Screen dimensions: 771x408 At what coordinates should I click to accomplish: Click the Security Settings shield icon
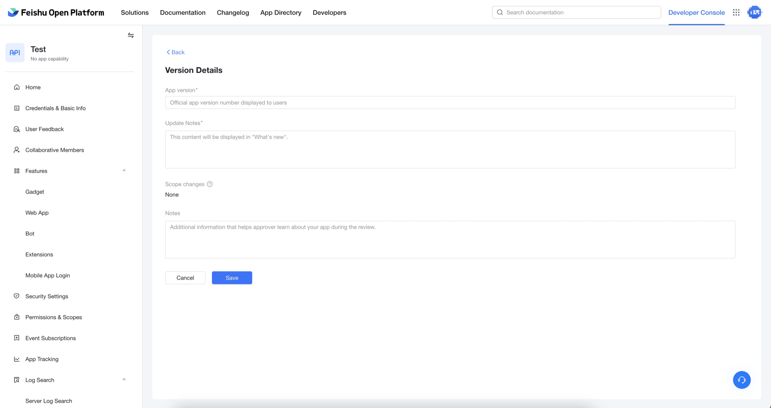(16, 296)
